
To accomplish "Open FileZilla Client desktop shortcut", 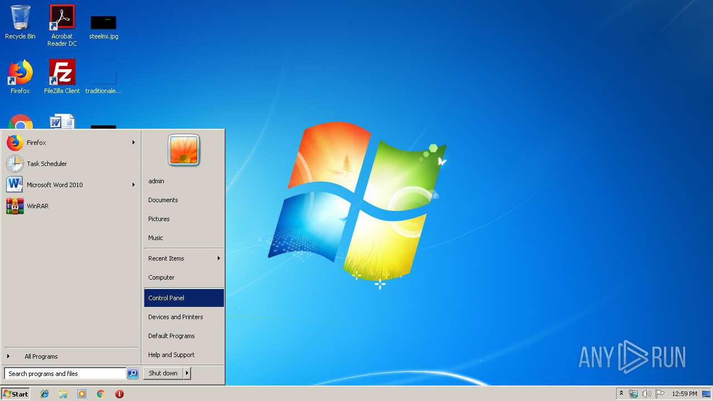I will tap(62, 76).
